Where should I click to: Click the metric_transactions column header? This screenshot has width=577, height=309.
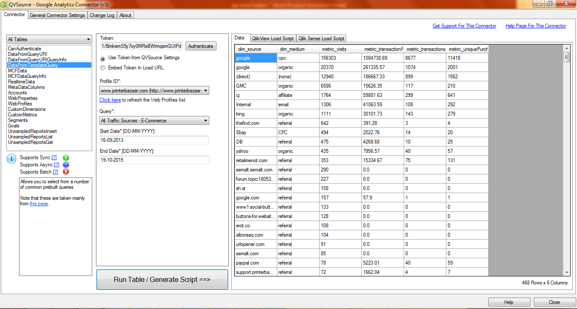425,49
